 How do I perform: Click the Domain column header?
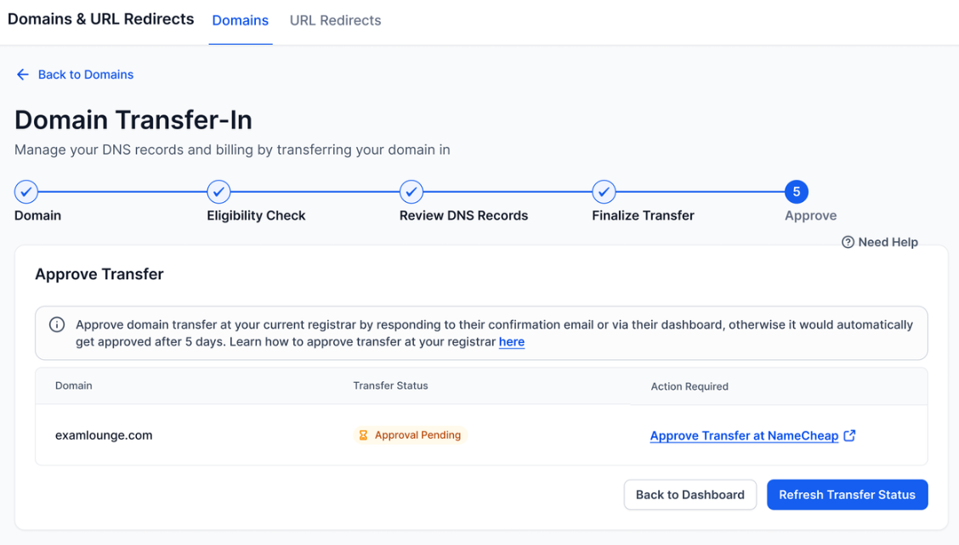tap(73, 385)
